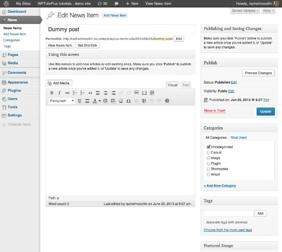Insert a numbered list

coord(83,93)
